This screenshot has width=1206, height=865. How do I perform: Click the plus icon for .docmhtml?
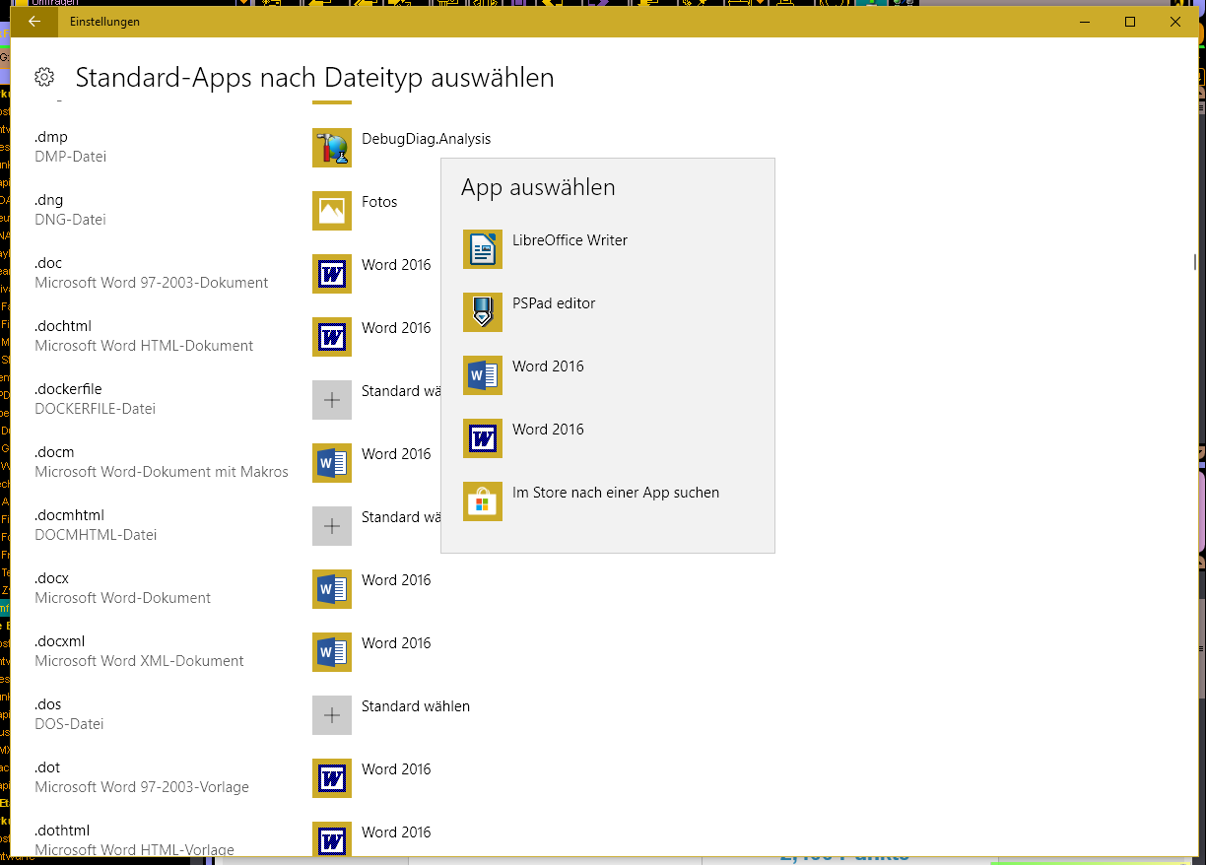332,525
